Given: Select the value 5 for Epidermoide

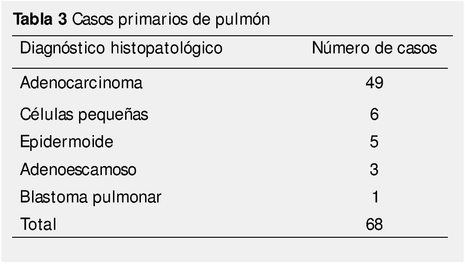Looking at the screenshot, I should pyautogui.click(x=374, y=142).
